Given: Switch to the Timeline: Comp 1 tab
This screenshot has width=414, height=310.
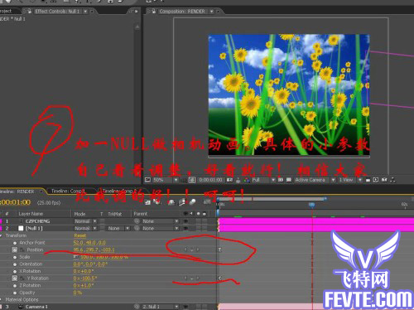Looking at the screenshot, I should [69, 191].
